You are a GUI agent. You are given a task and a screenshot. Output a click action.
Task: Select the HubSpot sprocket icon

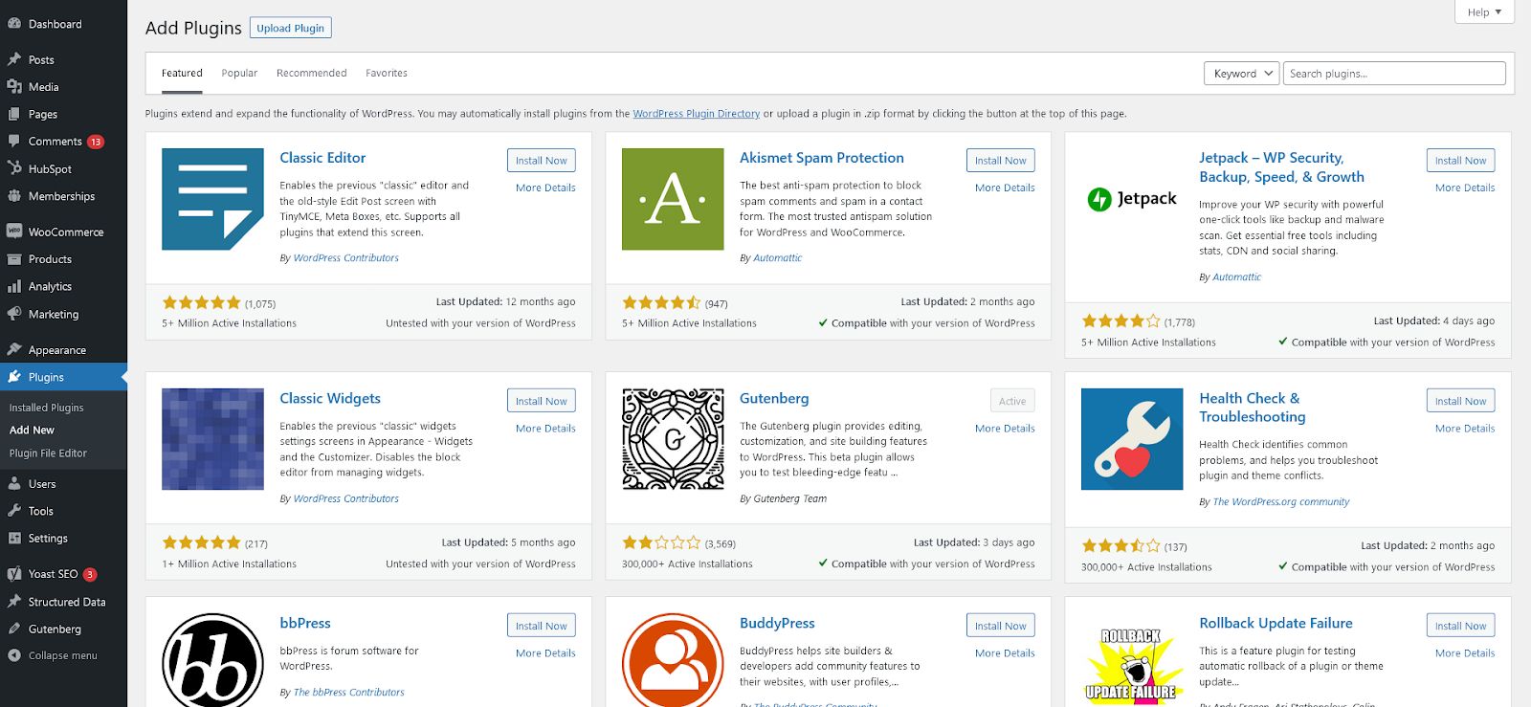click(x=14, y=168)
